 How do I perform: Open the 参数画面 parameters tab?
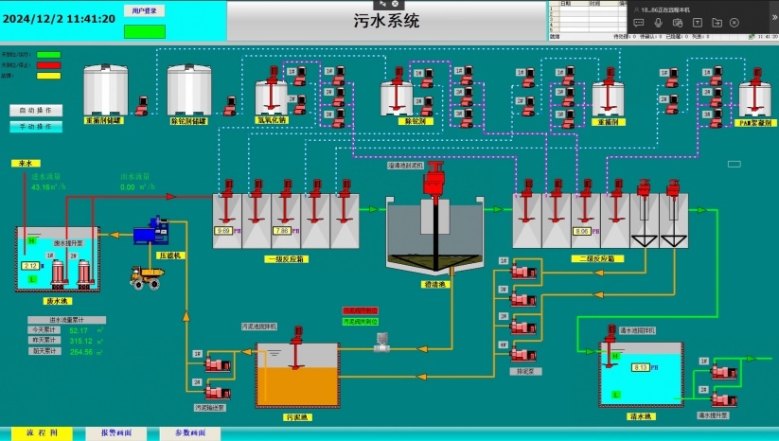point(189,432)
